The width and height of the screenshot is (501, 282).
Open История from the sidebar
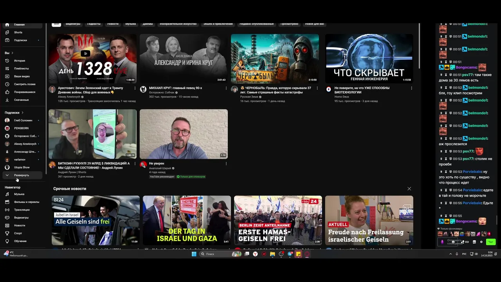click(x=22, y=61)
